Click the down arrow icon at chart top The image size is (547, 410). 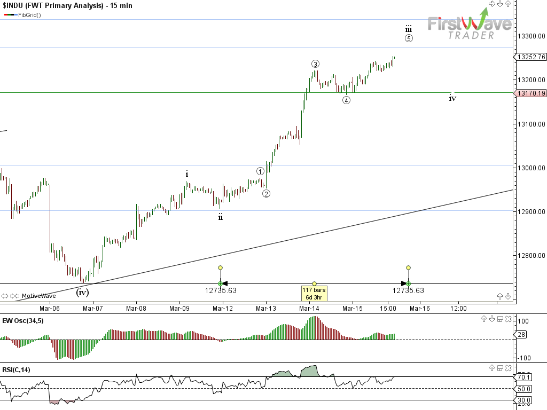(x=501, y=4)
